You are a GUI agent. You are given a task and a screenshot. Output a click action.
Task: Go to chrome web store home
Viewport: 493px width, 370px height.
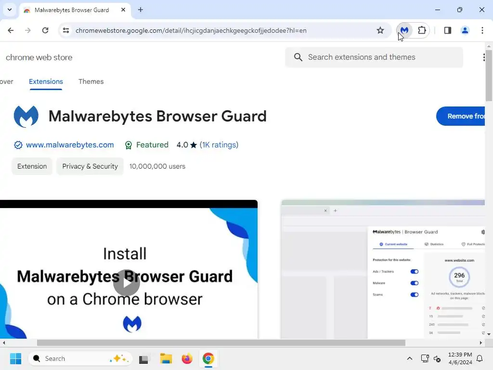[39, 57]
